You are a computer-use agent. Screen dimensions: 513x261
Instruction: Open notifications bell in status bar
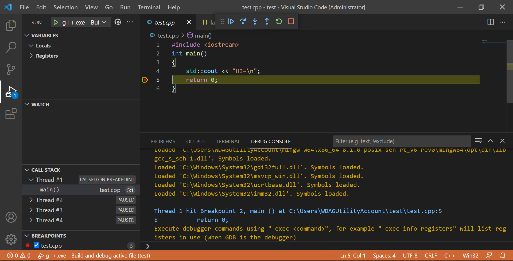coord(503,255)
